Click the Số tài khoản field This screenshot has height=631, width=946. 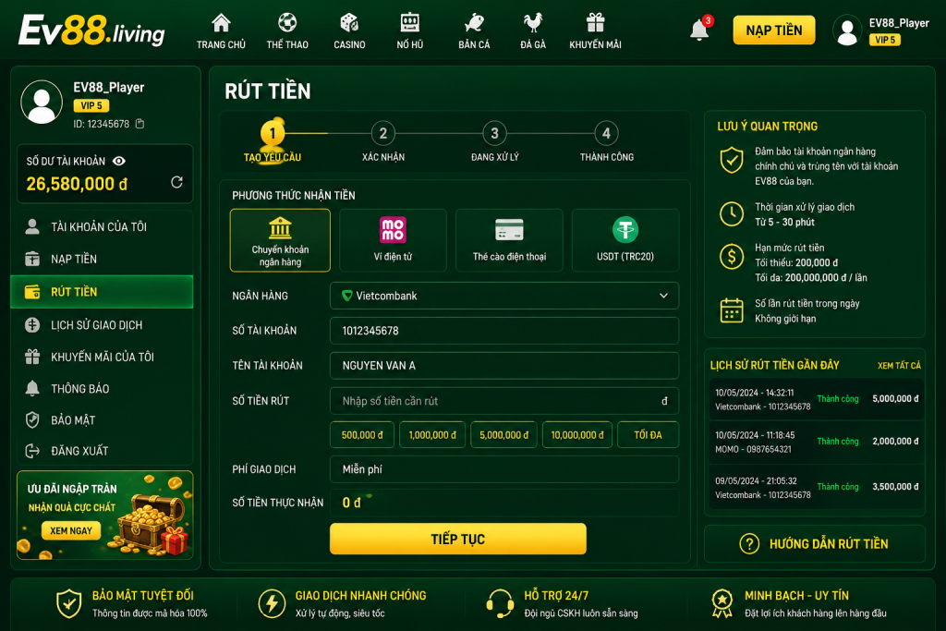tap(504, 331)
